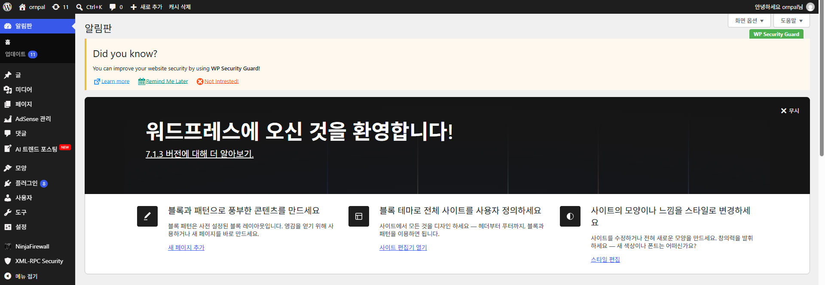Viewport: 825px width, 285px height.
Task: Open the 사용자 users icon
Action: click(8, 198)
